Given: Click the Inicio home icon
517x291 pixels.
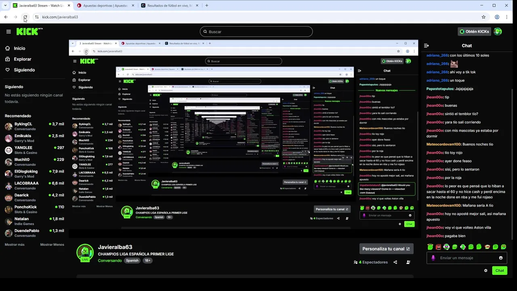Looking at the screenshot, I should (x=8, y=48).
